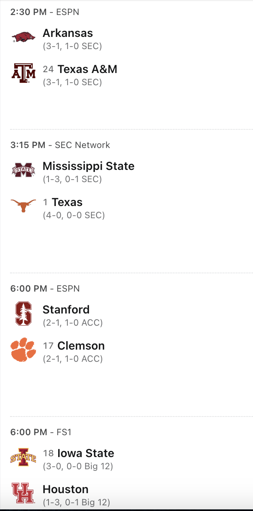This screenshot has height=511, width=253.
Task: Select the Iowa State team name
Action: [86, 453]
